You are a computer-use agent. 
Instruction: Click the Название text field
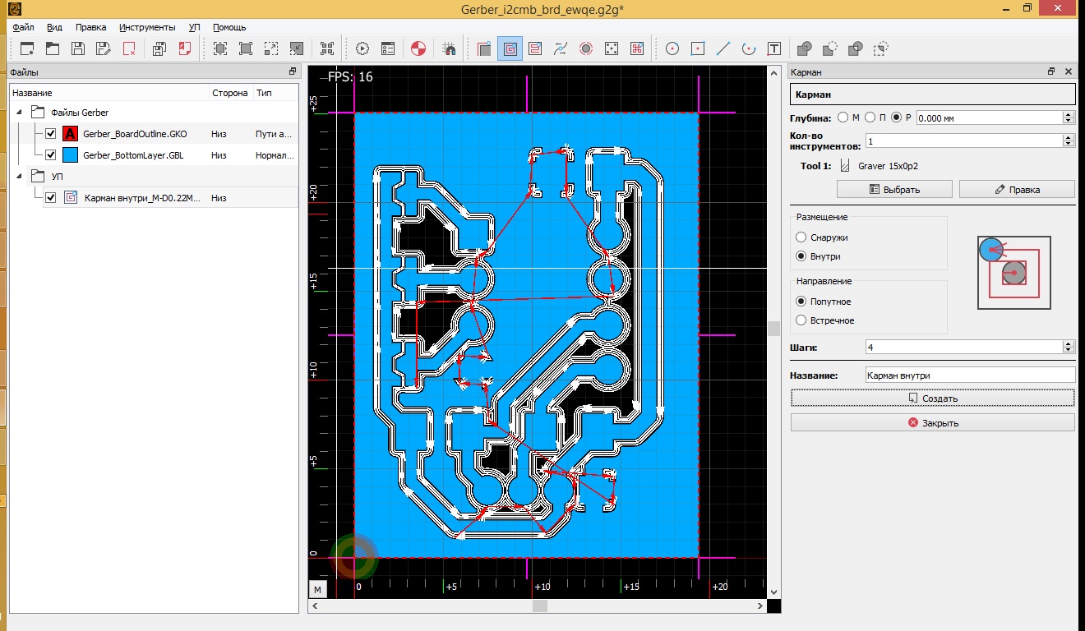970,375
